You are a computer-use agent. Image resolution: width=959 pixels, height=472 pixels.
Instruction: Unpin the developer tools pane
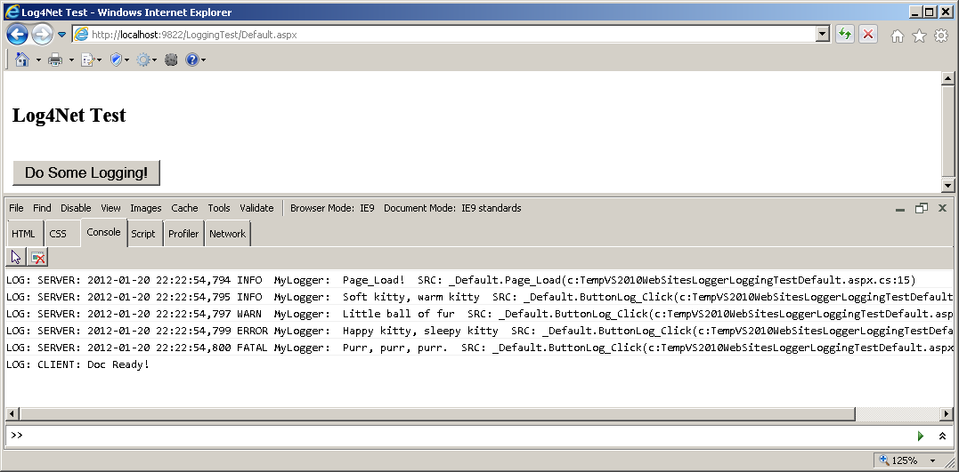pos(921,208)
